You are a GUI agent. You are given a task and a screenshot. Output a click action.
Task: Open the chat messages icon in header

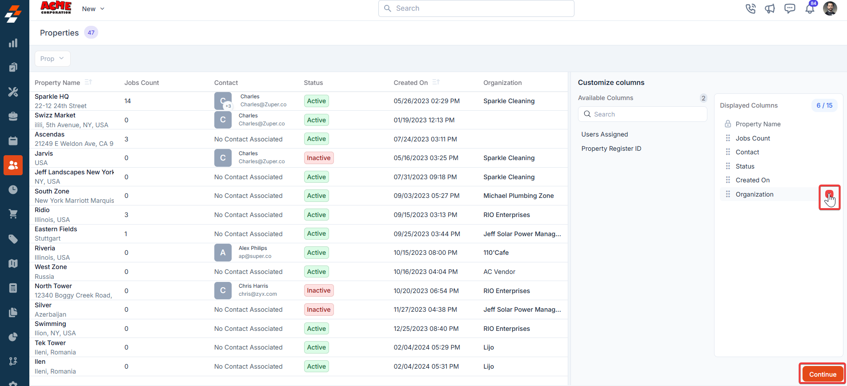point(790,8)
